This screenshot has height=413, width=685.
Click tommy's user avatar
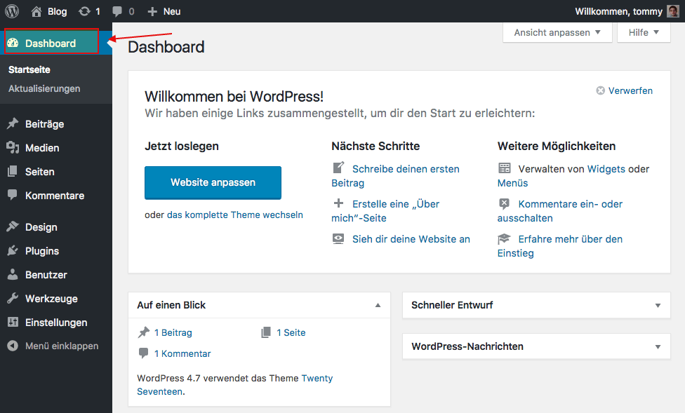672,11
